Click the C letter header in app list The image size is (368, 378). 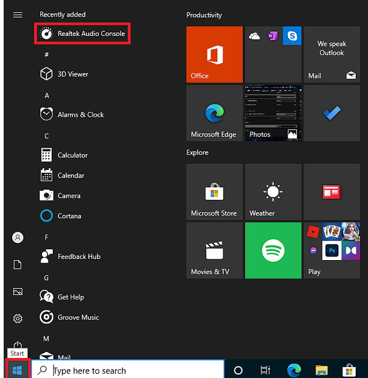(x=47, y=136)
